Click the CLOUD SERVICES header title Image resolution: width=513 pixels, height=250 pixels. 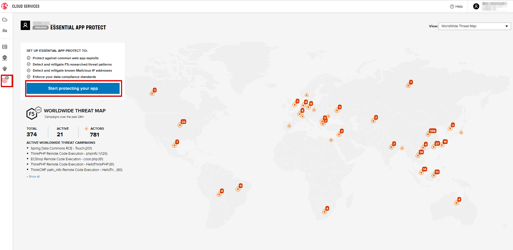pos(26,6)
